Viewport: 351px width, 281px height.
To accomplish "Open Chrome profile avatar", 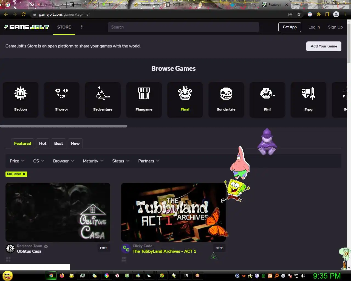I will pos(336,14).
